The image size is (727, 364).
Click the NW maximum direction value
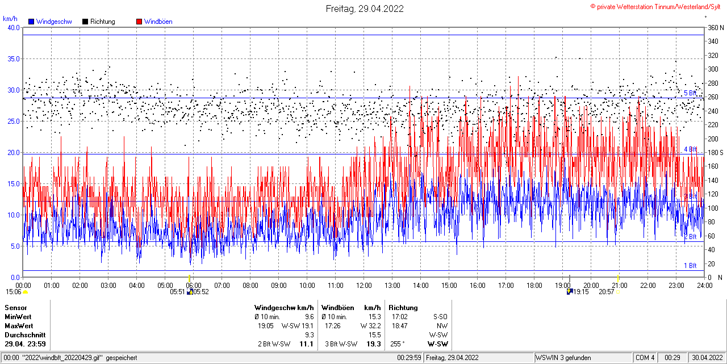tap(442, 326)
